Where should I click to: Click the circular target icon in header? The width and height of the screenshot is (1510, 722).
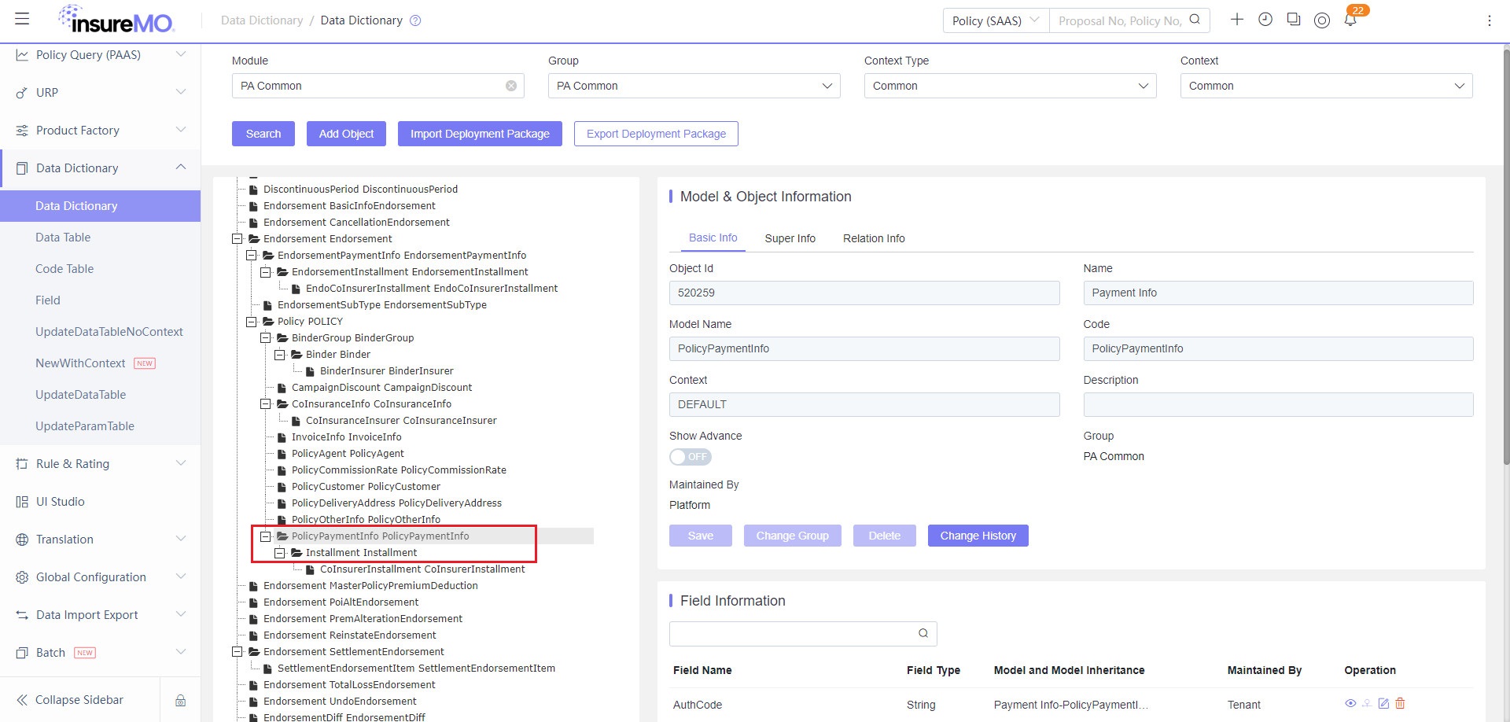click(1322, 20)
